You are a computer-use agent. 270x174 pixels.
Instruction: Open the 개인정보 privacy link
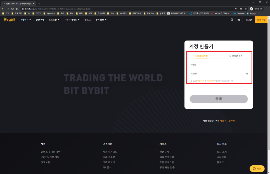(210, 81)
